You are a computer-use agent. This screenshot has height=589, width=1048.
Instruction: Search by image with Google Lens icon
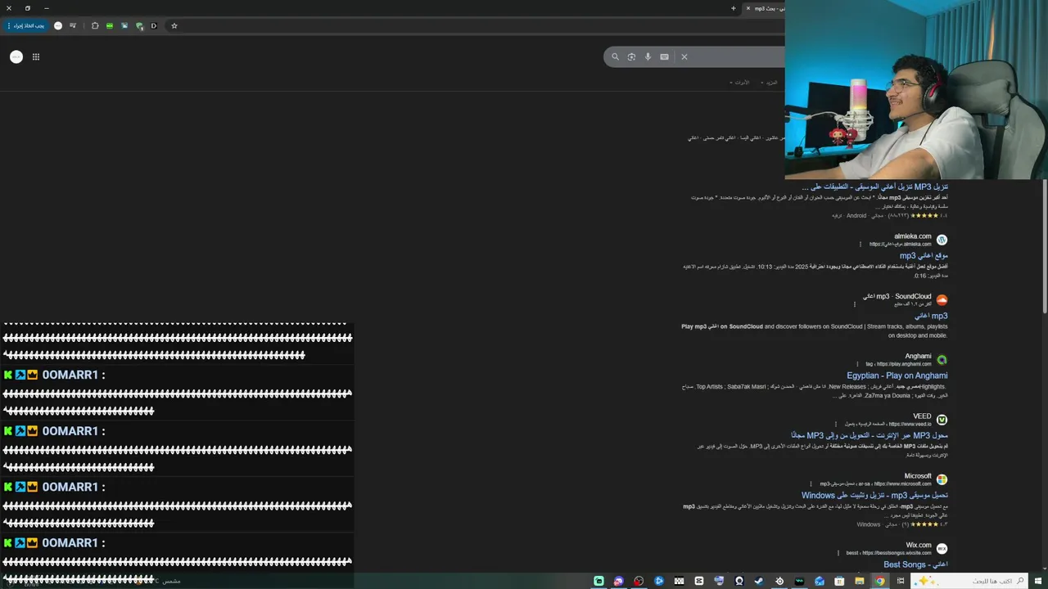coord(631,56)
